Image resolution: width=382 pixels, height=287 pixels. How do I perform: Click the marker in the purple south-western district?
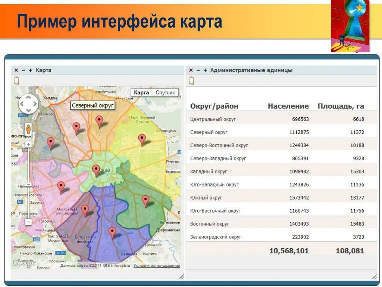coord(85,211)
